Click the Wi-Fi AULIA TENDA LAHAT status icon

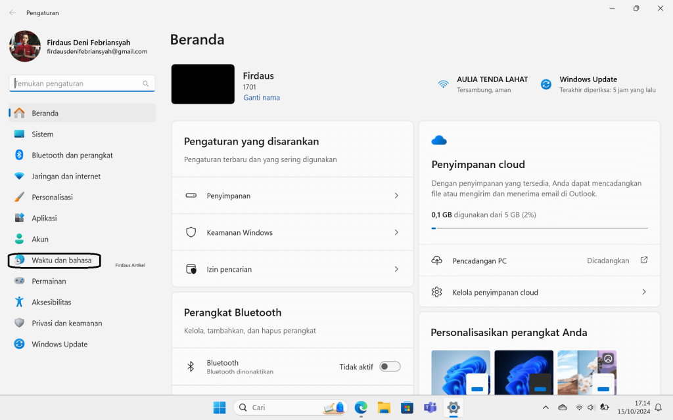[x=444, y=84]
